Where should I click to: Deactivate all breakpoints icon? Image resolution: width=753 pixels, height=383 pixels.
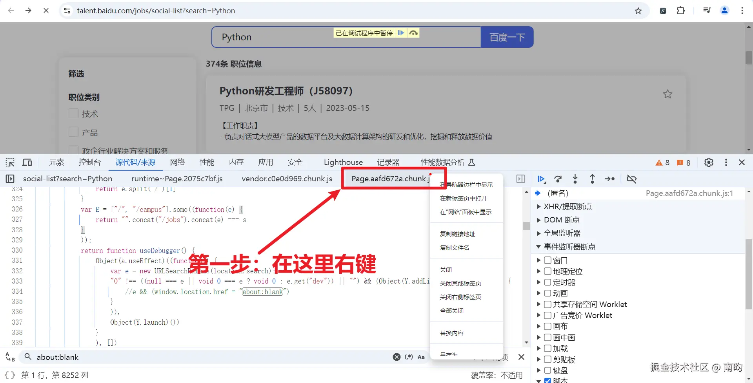click(x=632, y=179)
